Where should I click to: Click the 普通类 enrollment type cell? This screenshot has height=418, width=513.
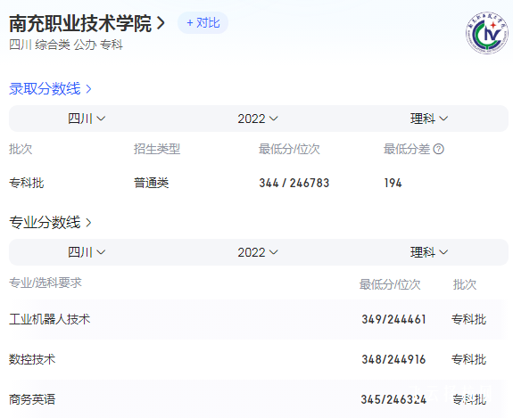(151, 183)
